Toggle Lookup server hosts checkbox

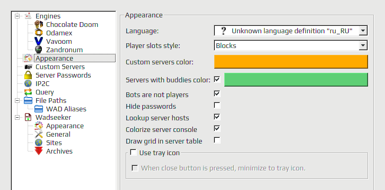(217, 117)
